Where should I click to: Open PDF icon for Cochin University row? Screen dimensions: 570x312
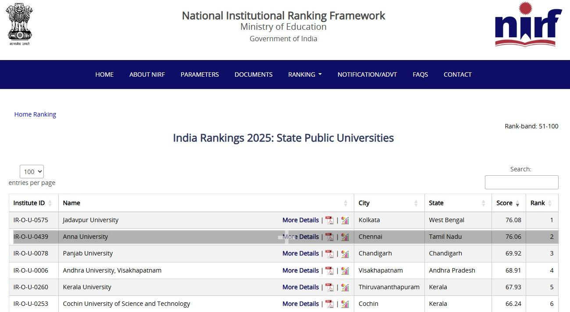[329, 304]
